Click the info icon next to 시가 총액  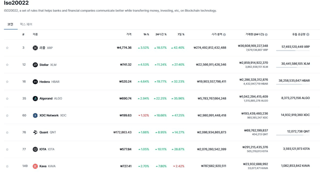coord(224,34)
